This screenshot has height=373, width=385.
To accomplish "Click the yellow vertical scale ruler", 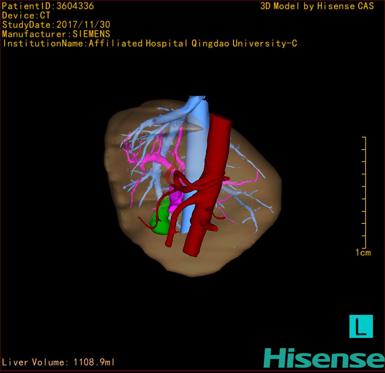I will (364, 192).
